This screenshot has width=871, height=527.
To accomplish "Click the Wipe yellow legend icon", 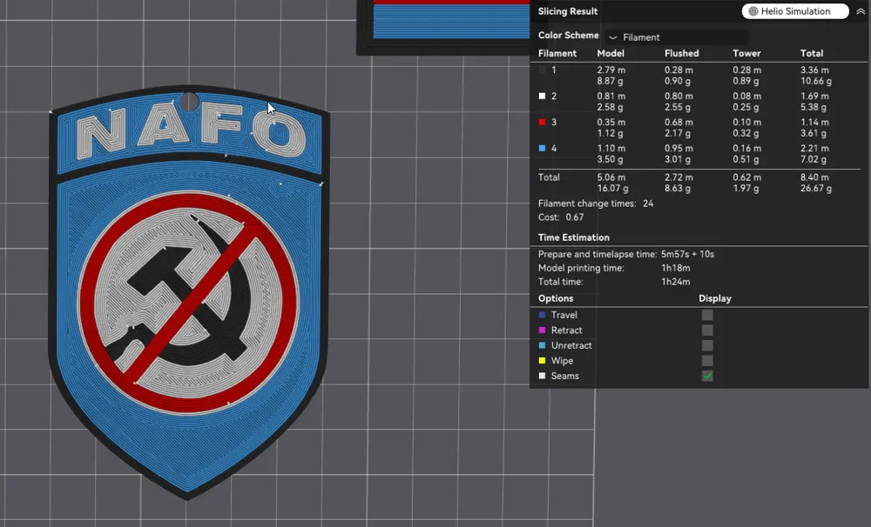I will pos(542,361).
